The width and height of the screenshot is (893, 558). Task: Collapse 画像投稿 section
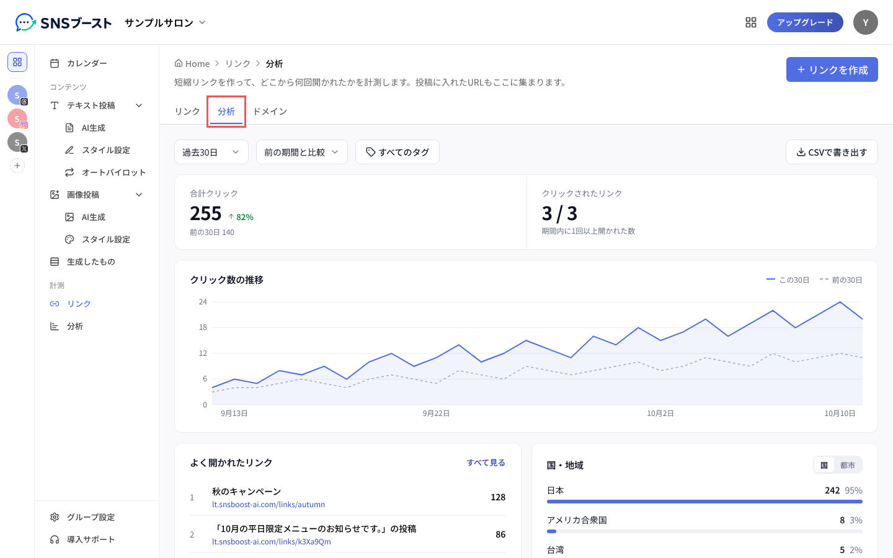(139, 195)
